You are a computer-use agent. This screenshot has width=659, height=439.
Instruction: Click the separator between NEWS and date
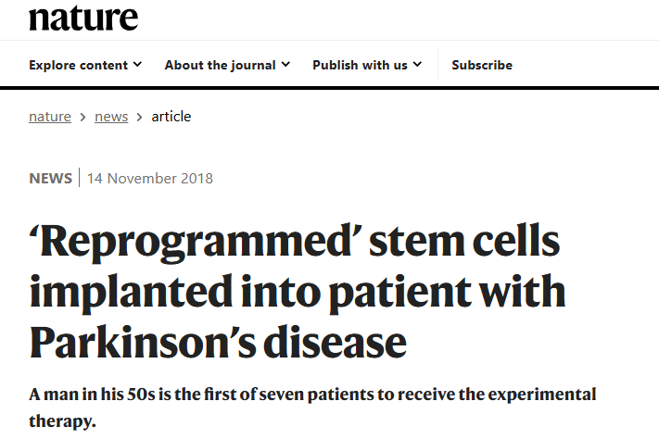click(80, 178)
